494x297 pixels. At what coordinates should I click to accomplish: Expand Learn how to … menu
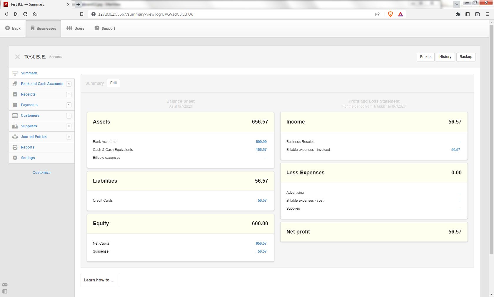(99, 280)
